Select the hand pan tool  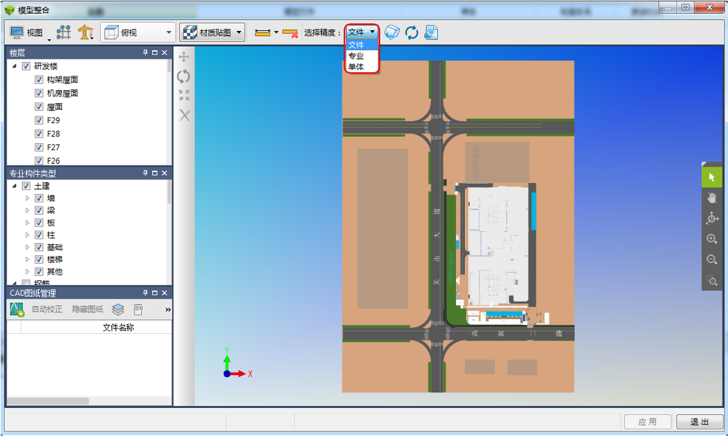tap(711, 198)
